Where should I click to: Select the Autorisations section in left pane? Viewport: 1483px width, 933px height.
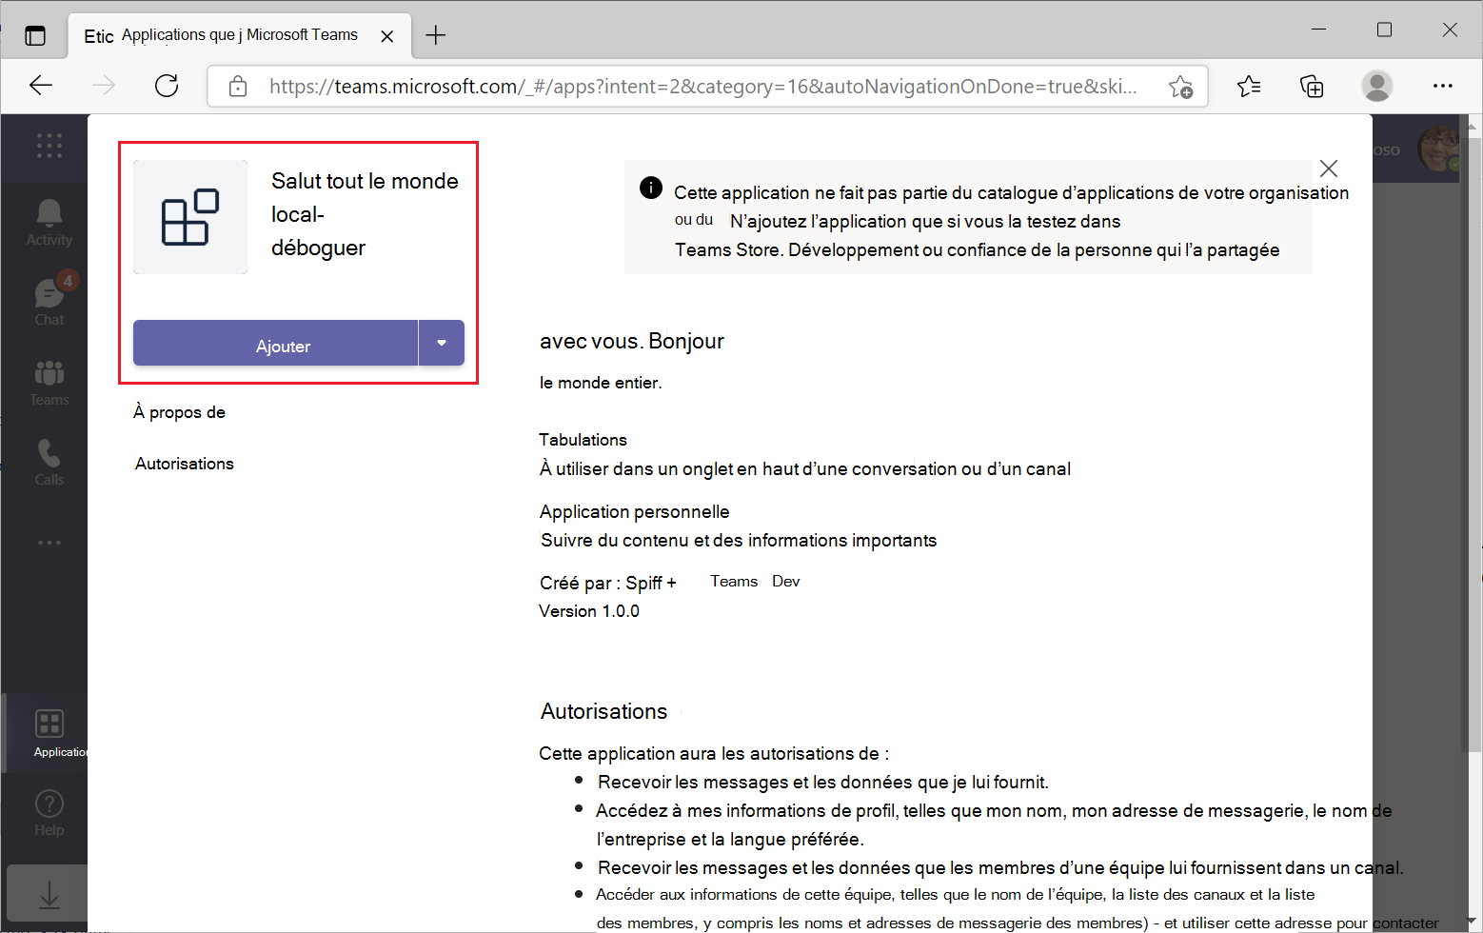[185, 464]
